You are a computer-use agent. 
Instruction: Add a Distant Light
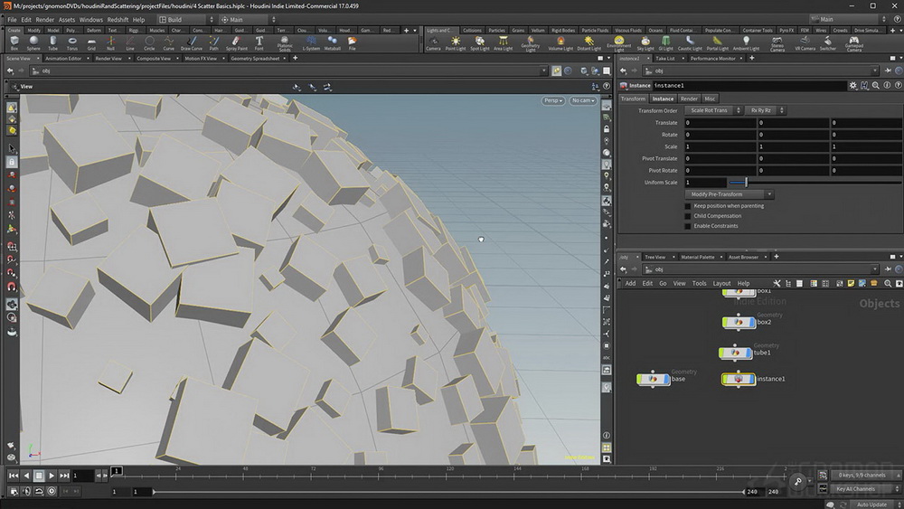pyautogui.click(x=589, y=43)
